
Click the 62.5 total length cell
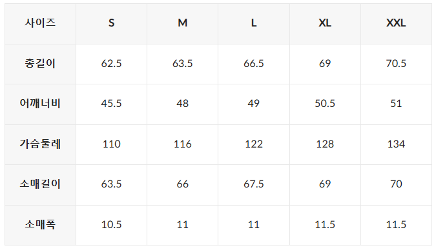coord(112,64)
